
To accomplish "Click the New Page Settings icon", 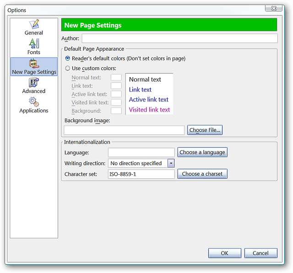I will click(34, 63).
